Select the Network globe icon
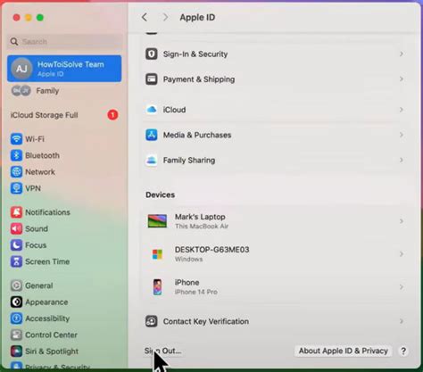This screenshot has height=372, width=423. point(16,172)
